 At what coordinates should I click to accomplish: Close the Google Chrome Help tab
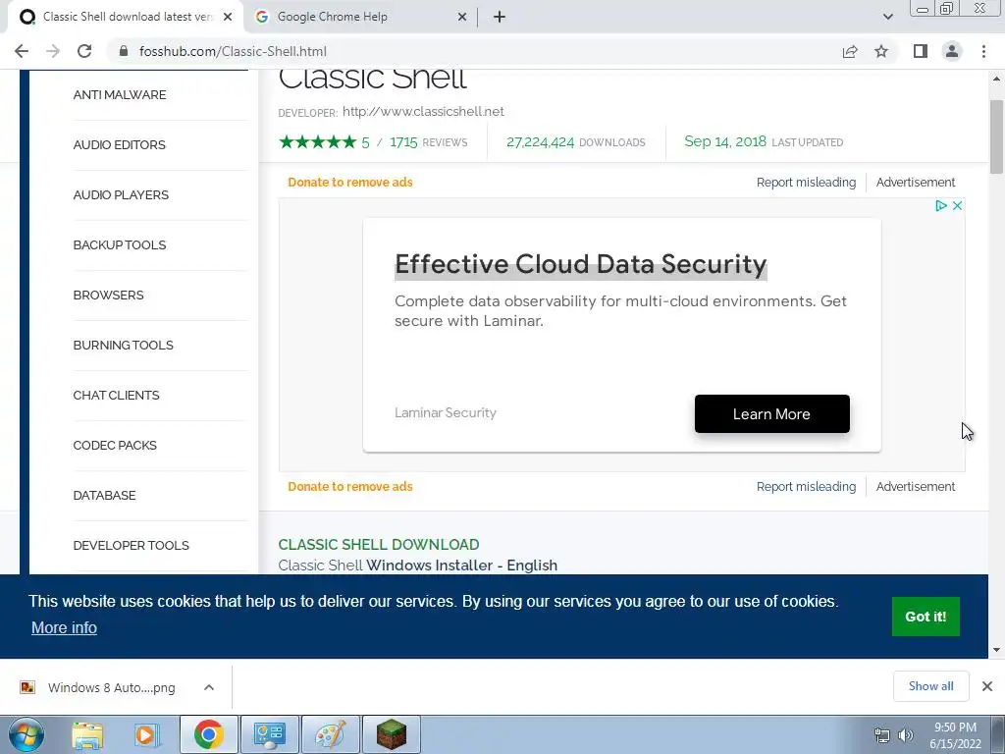click(x=462, y=17)
